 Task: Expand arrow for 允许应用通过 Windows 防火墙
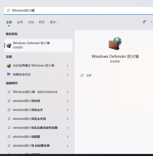pyautogui.click(x=67, y=65)
